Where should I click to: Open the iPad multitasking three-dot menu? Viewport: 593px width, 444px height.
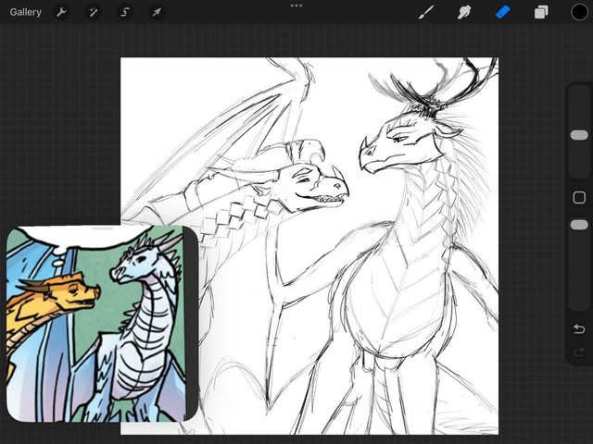[296, 6]
